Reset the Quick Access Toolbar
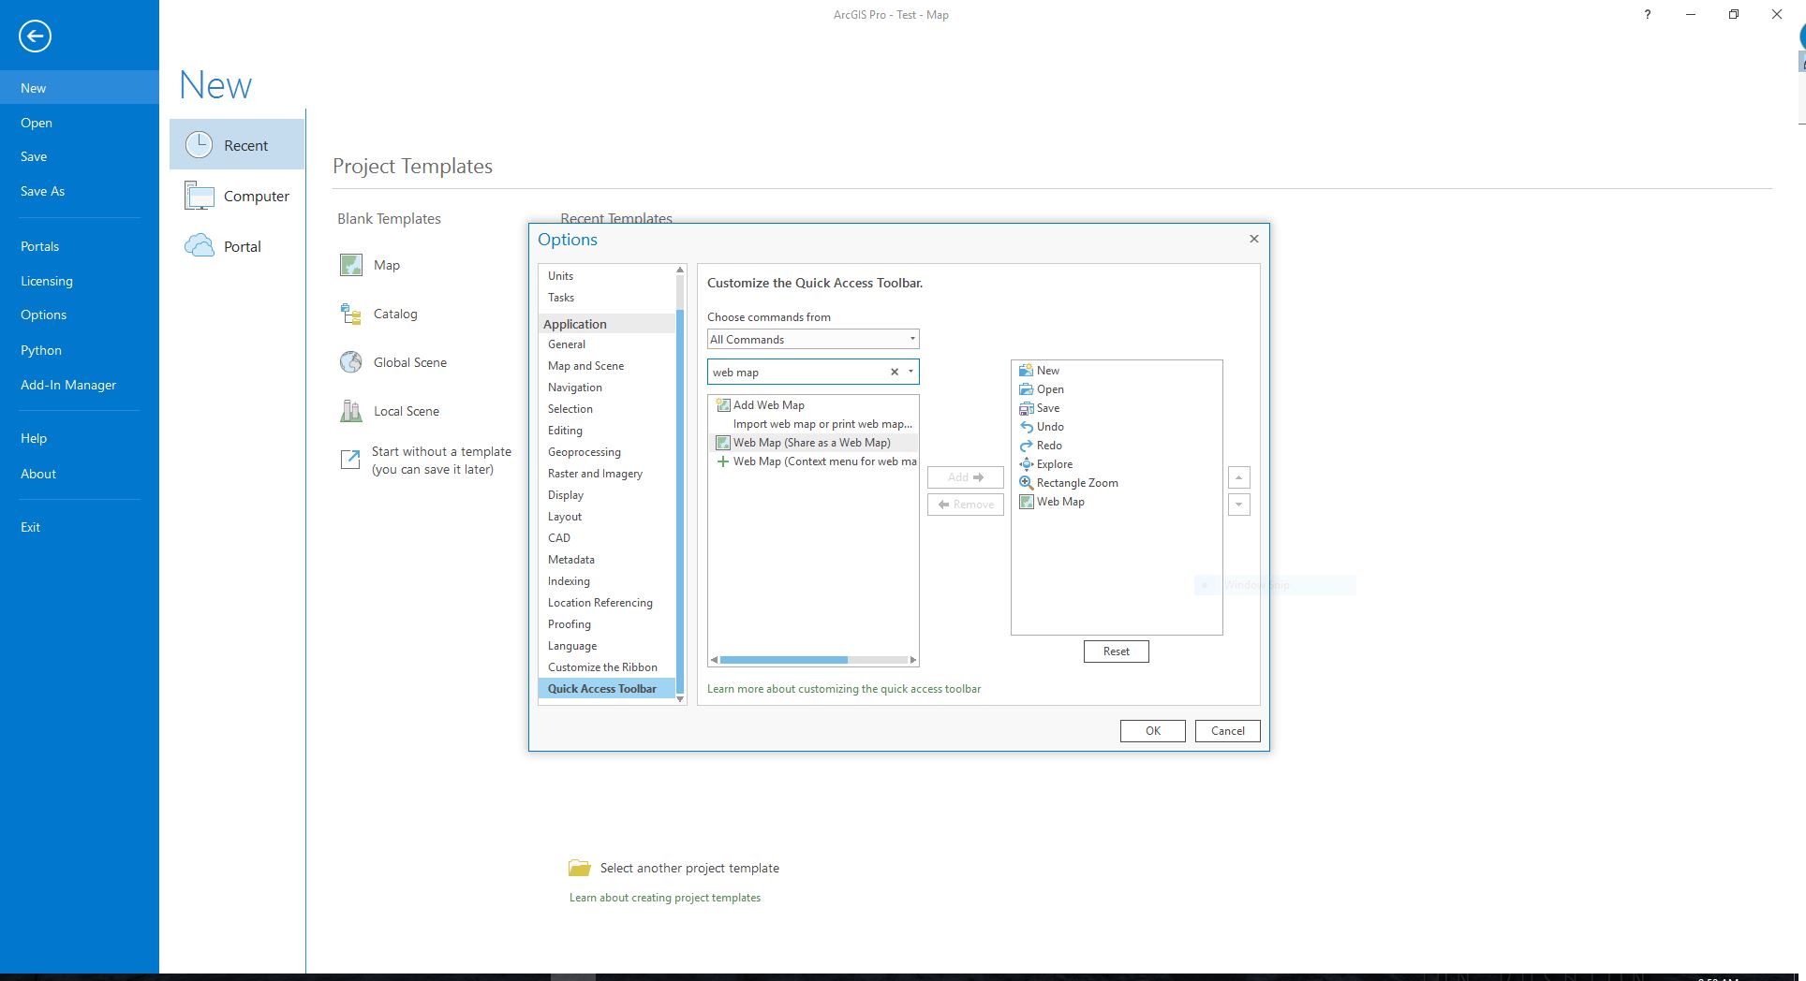 [1117, 652]
